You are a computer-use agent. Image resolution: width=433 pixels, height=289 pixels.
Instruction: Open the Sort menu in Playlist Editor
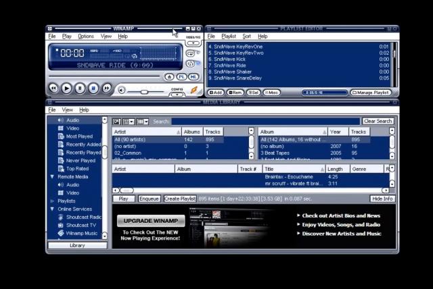pos(246,36)
